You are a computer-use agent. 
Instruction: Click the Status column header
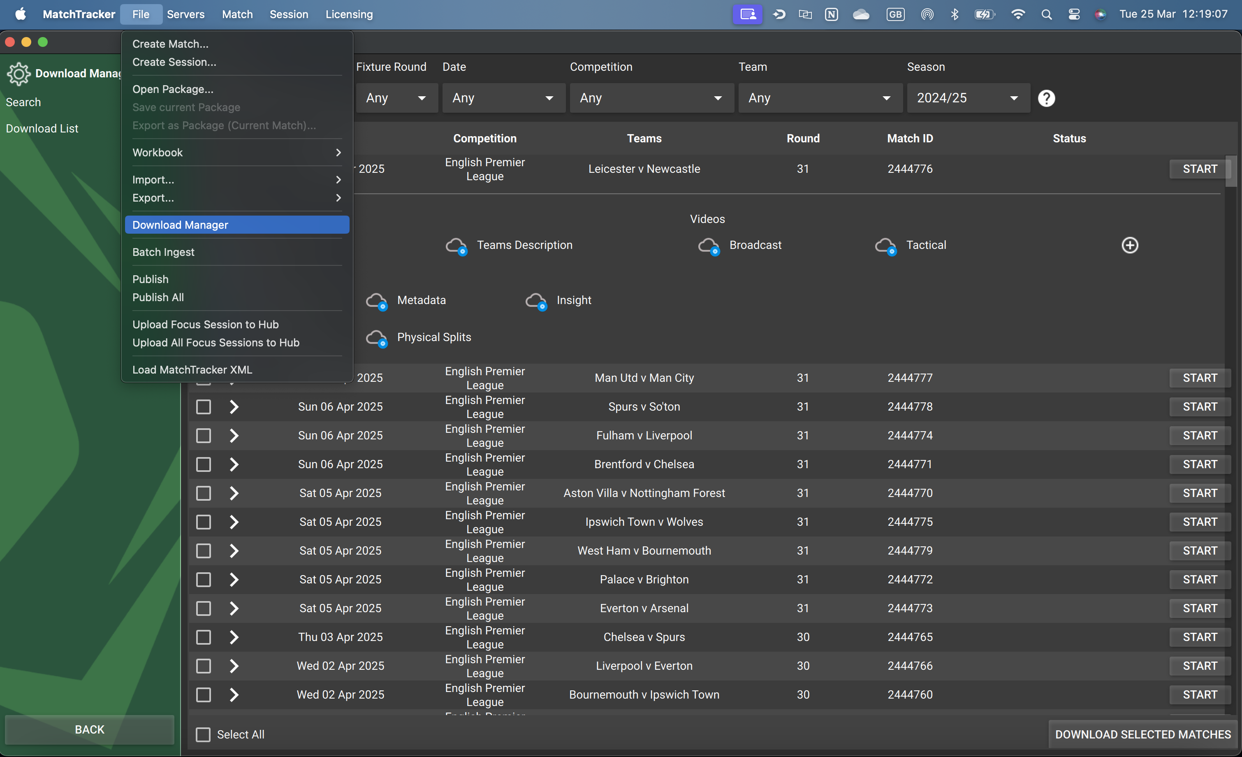click(x=1069, y=138)
